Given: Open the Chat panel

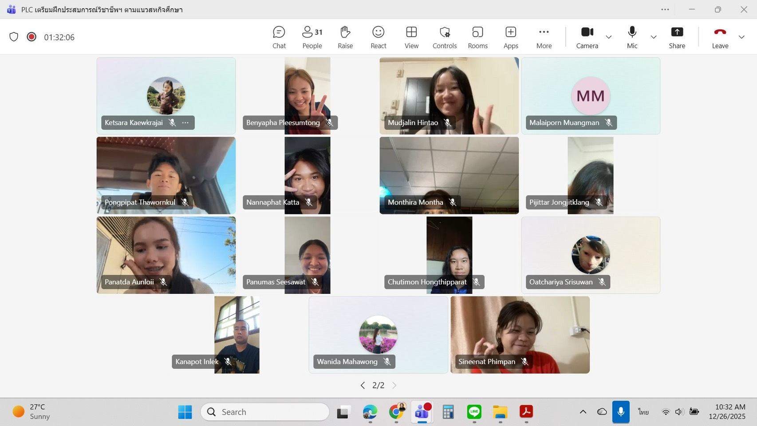Looking at the screenshot, I should 279,37.
